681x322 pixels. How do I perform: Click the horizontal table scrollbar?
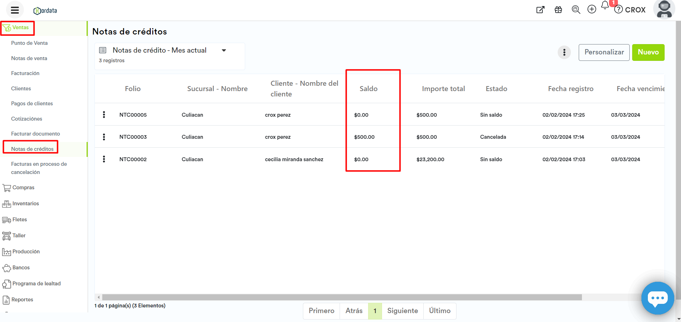click(x=341, y=297)
